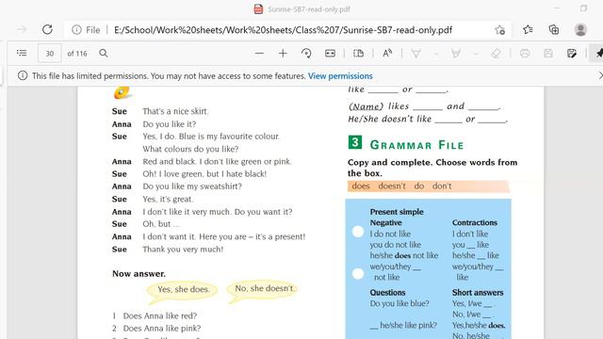Click the 'Contractions' heading
The width and height of the screenshot is (603, 339).
[x=475, y=222]
